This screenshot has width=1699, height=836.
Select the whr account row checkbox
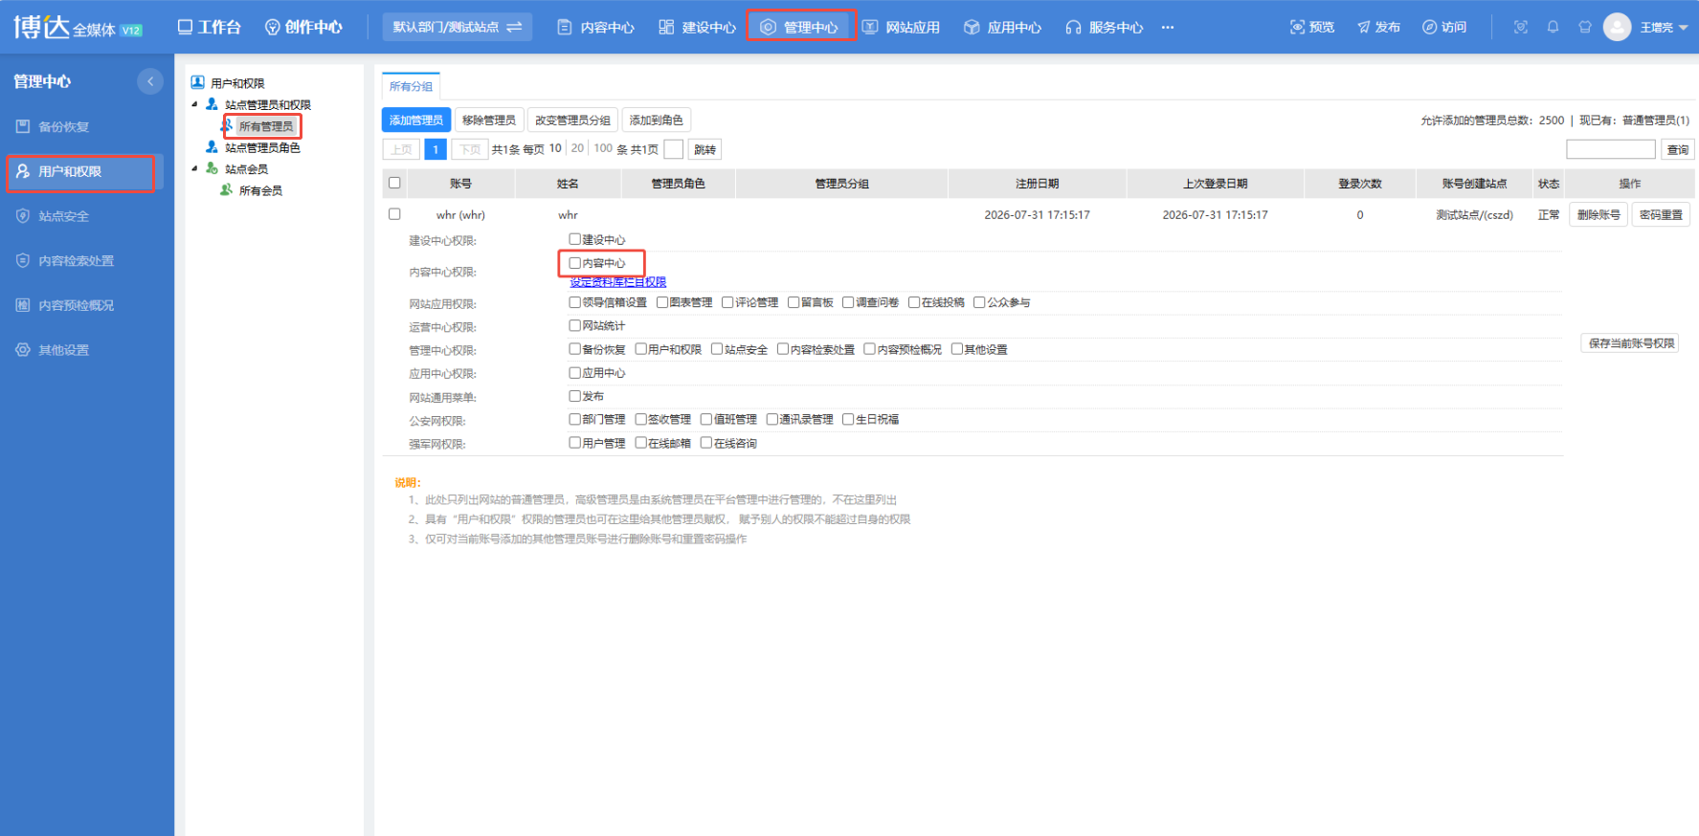coord(394,214)
